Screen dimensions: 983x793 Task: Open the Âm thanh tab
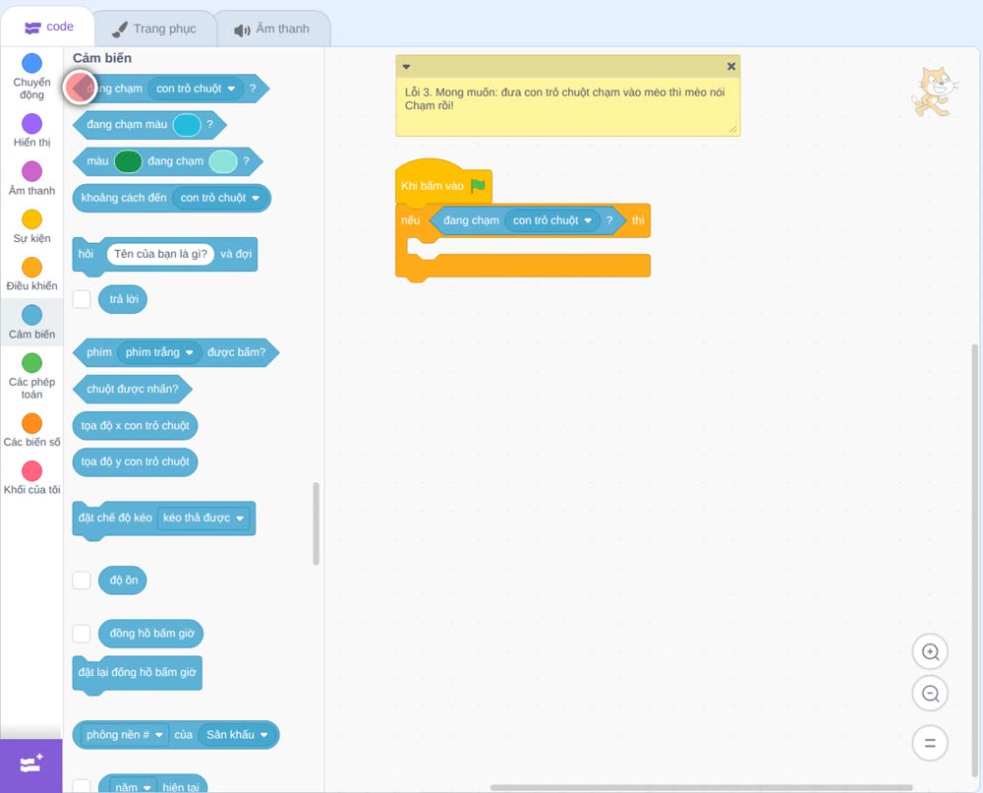pyautogui.click(x=272, y=29)
